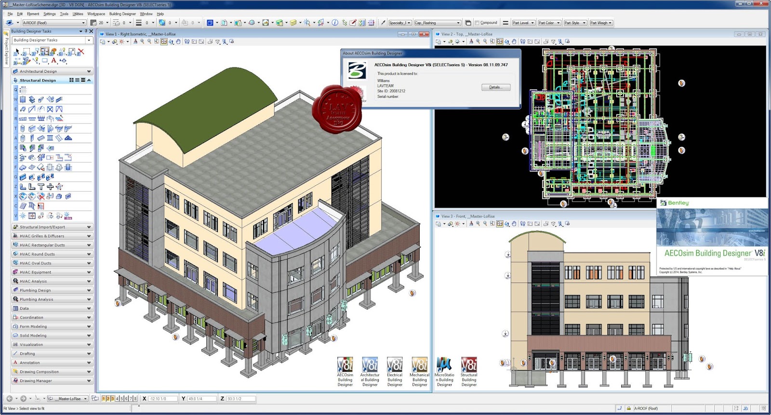Select the Element Selection arrow tool
771x415 pixels.
17,52
